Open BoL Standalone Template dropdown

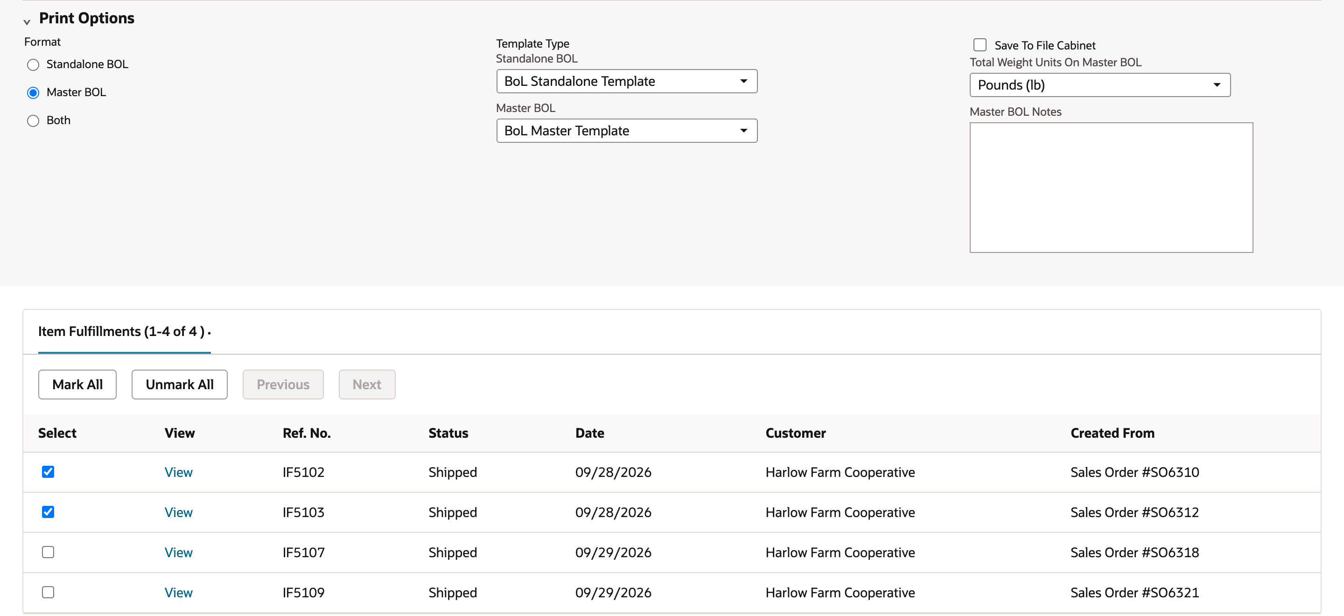[x=627, y=81]
